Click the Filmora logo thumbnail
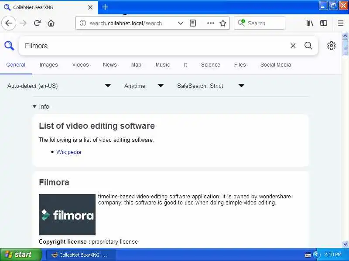The width and height of the screenshot is (349, 261). pyautogui.click(x=67, y=214)
